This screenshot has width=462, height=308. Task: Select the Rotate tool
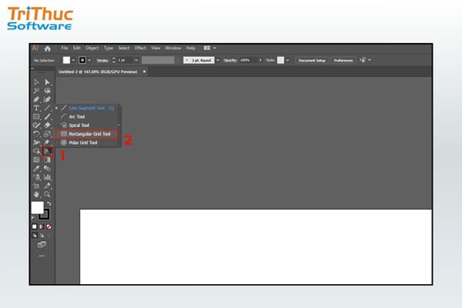pos(36,134)
